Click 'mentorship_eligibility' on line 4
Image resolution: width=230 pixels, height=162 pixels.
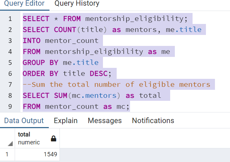(x=94, y=52)
